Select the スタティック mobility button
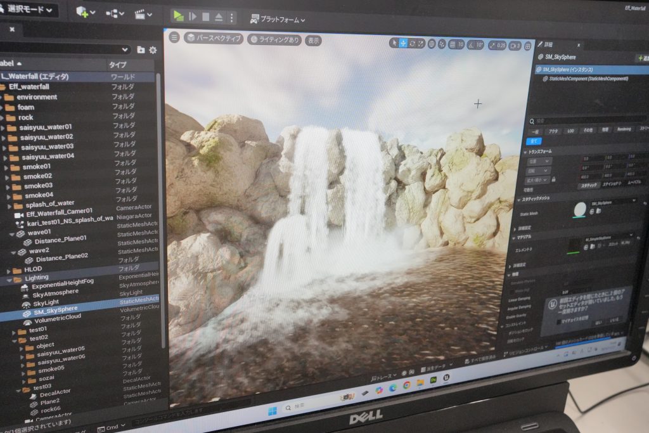This screenshot has height=433, width=649. coord(588,185)
